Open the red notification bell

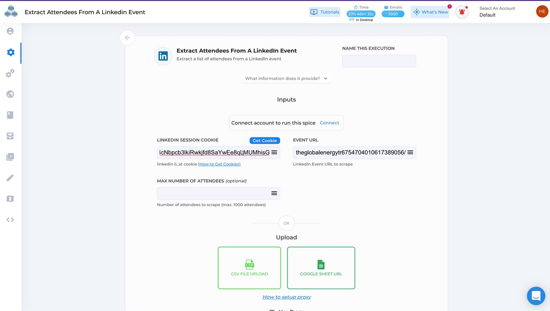[x=462, y=12]
